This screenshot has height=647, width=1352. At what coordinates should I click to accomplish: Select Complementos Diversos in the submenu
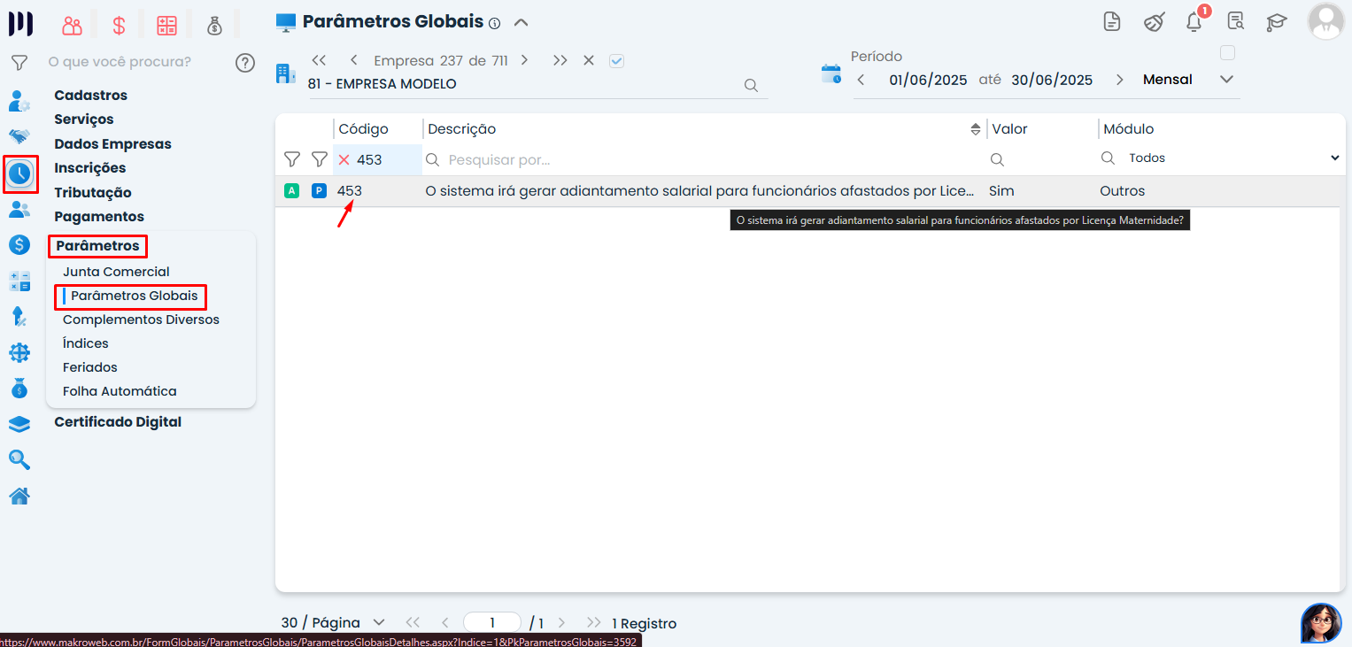tap(141, 320)
